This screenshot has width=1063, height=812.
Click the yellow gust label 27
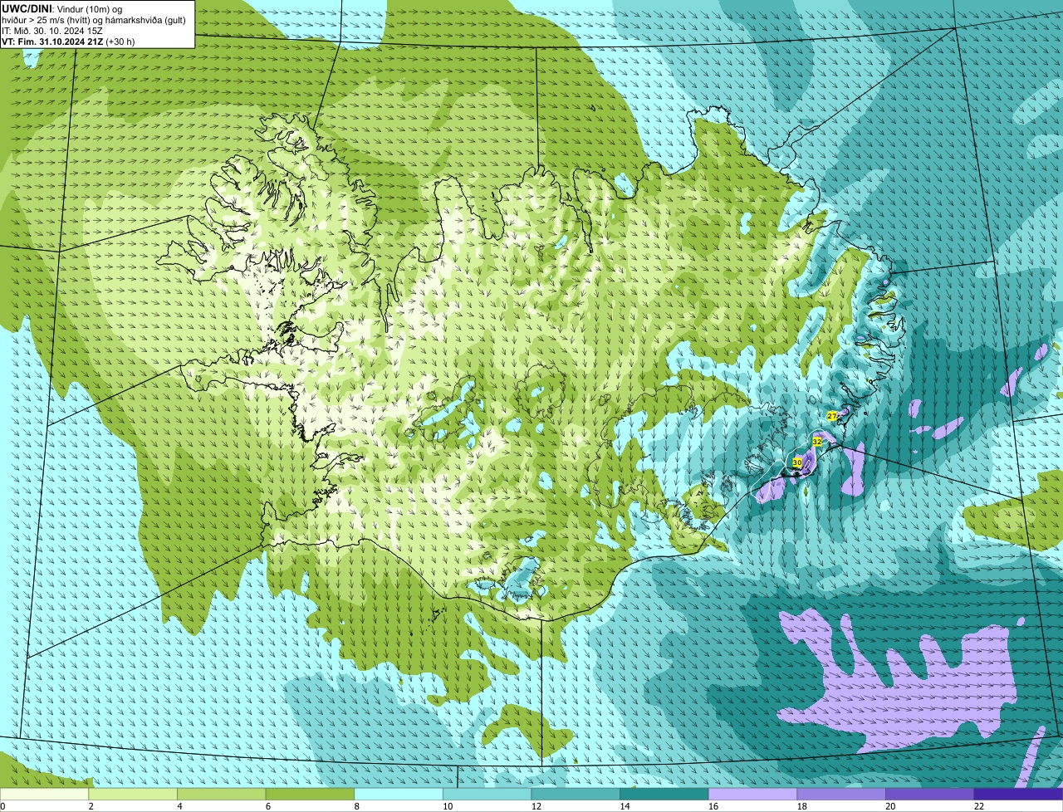(x=832, y=415)
